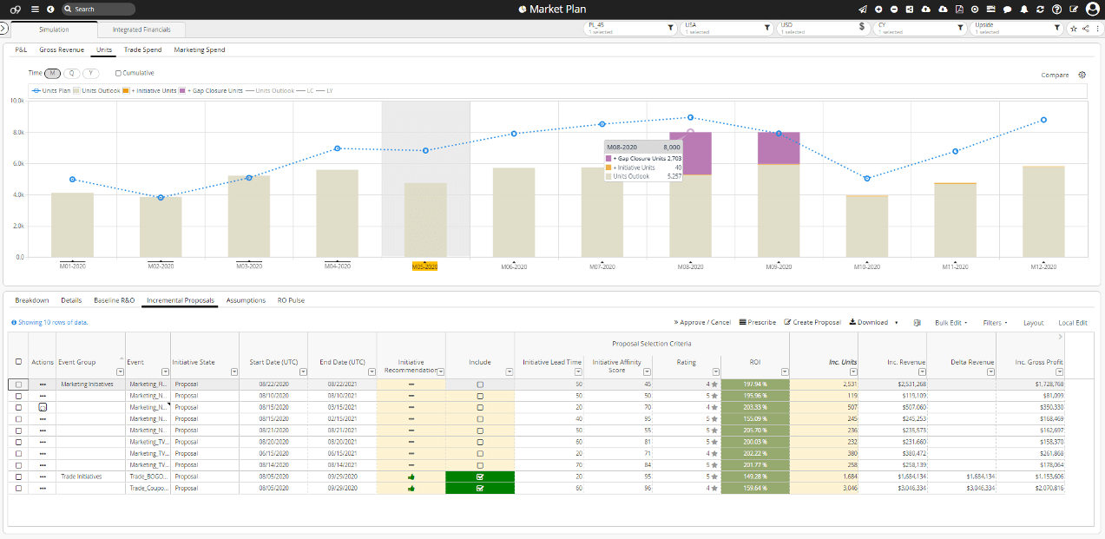Select the Quarterly (Q) time toggle
The width and height of the screenshot is (1105, 539).
[x=72, y=73]
